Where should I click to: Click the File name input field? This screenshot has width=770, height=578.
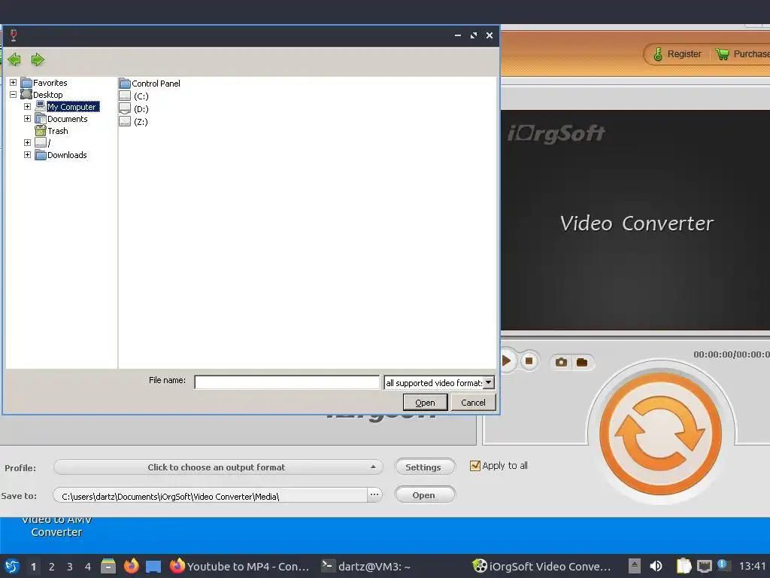(x=287, y=382)
